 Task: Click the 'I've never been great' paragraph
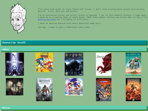[91, 10]
